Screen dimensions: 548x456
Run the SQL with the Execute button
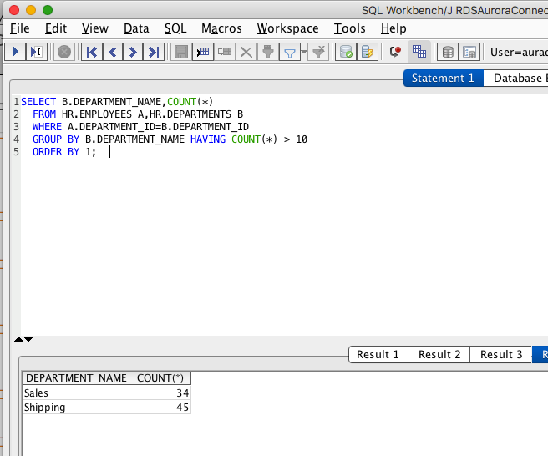(15, 52)
